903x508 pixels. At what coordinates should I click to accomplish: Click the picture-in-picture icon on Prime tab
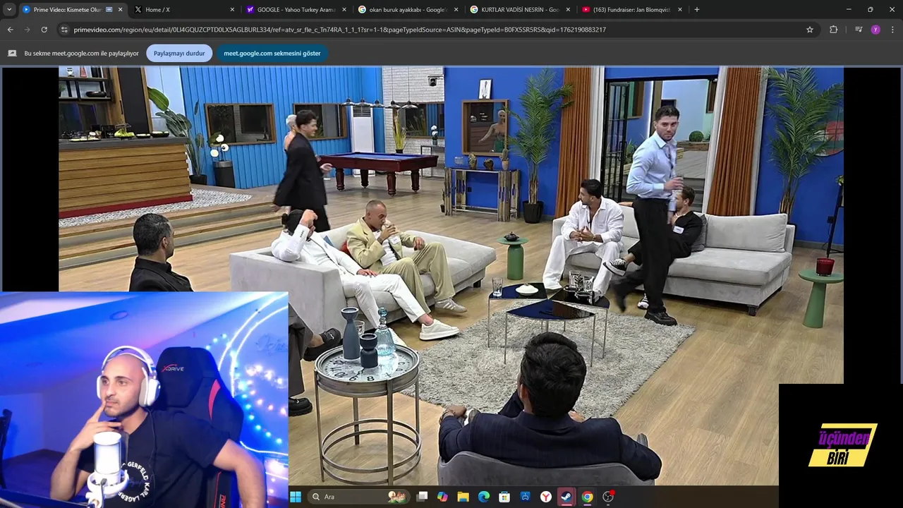(109, 10)
